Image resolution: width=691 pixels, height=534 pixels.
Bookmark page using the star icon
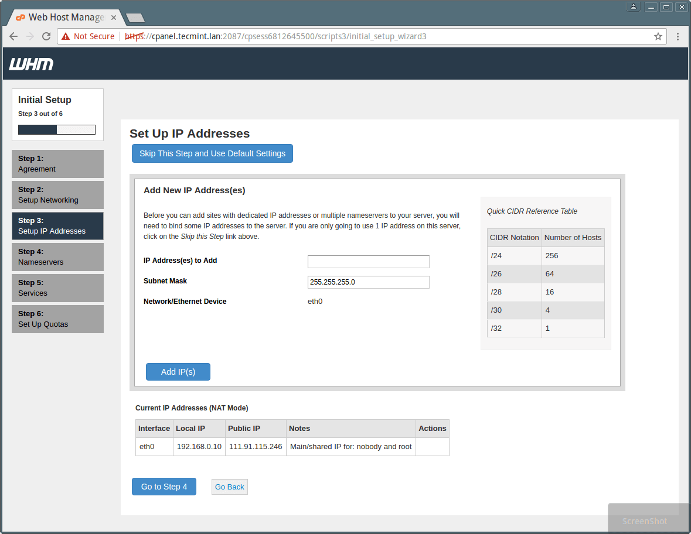coord(658,36)
